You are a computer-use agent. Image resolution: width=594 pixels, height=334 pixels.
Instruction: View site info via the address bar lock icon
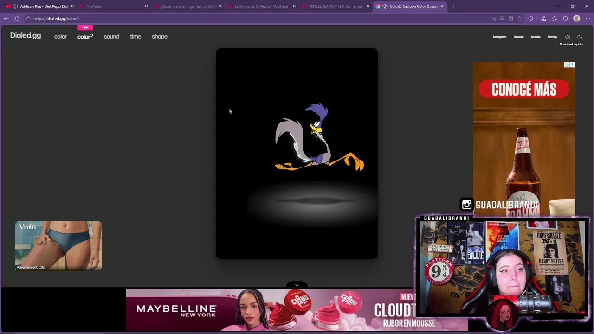pos(28,19)
